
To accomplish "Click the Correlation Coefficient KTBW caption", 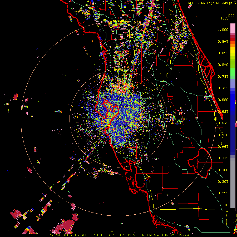I will [x=120, y=235].
